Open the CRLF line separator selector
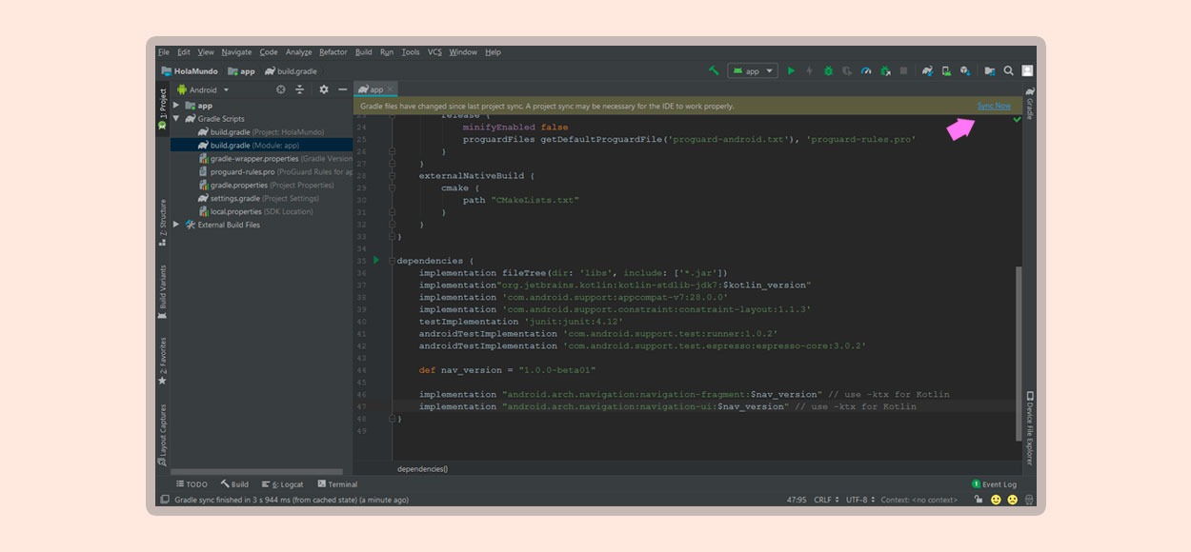Viewport: 1191px width, 552px height. pyautogui.click(x=825, y=500)
